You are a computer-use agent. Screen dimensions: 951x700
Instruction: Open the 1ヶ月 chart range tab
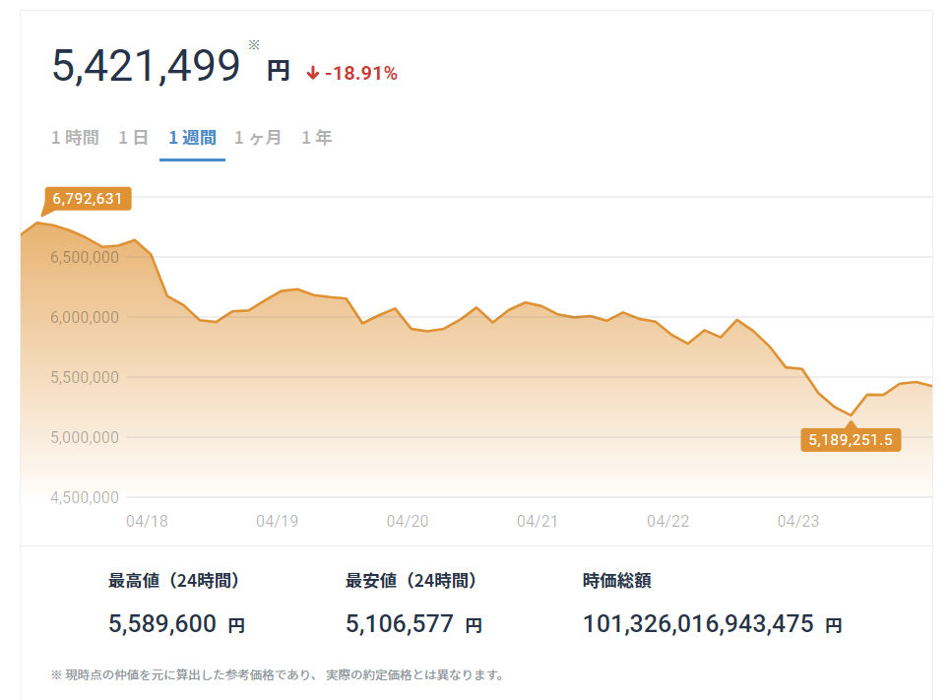click(x=258, y=138)
